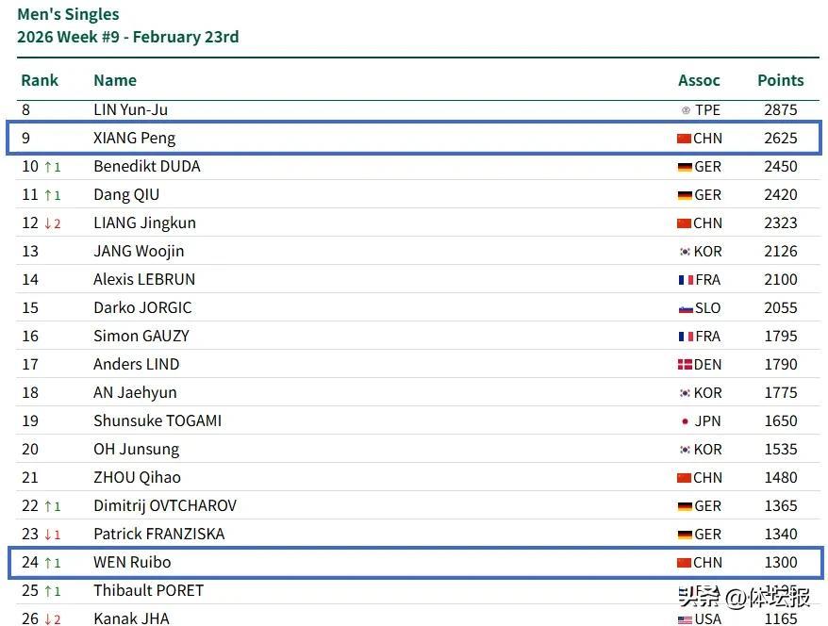Click the green up arrow next to rank 10

point(48,167)
